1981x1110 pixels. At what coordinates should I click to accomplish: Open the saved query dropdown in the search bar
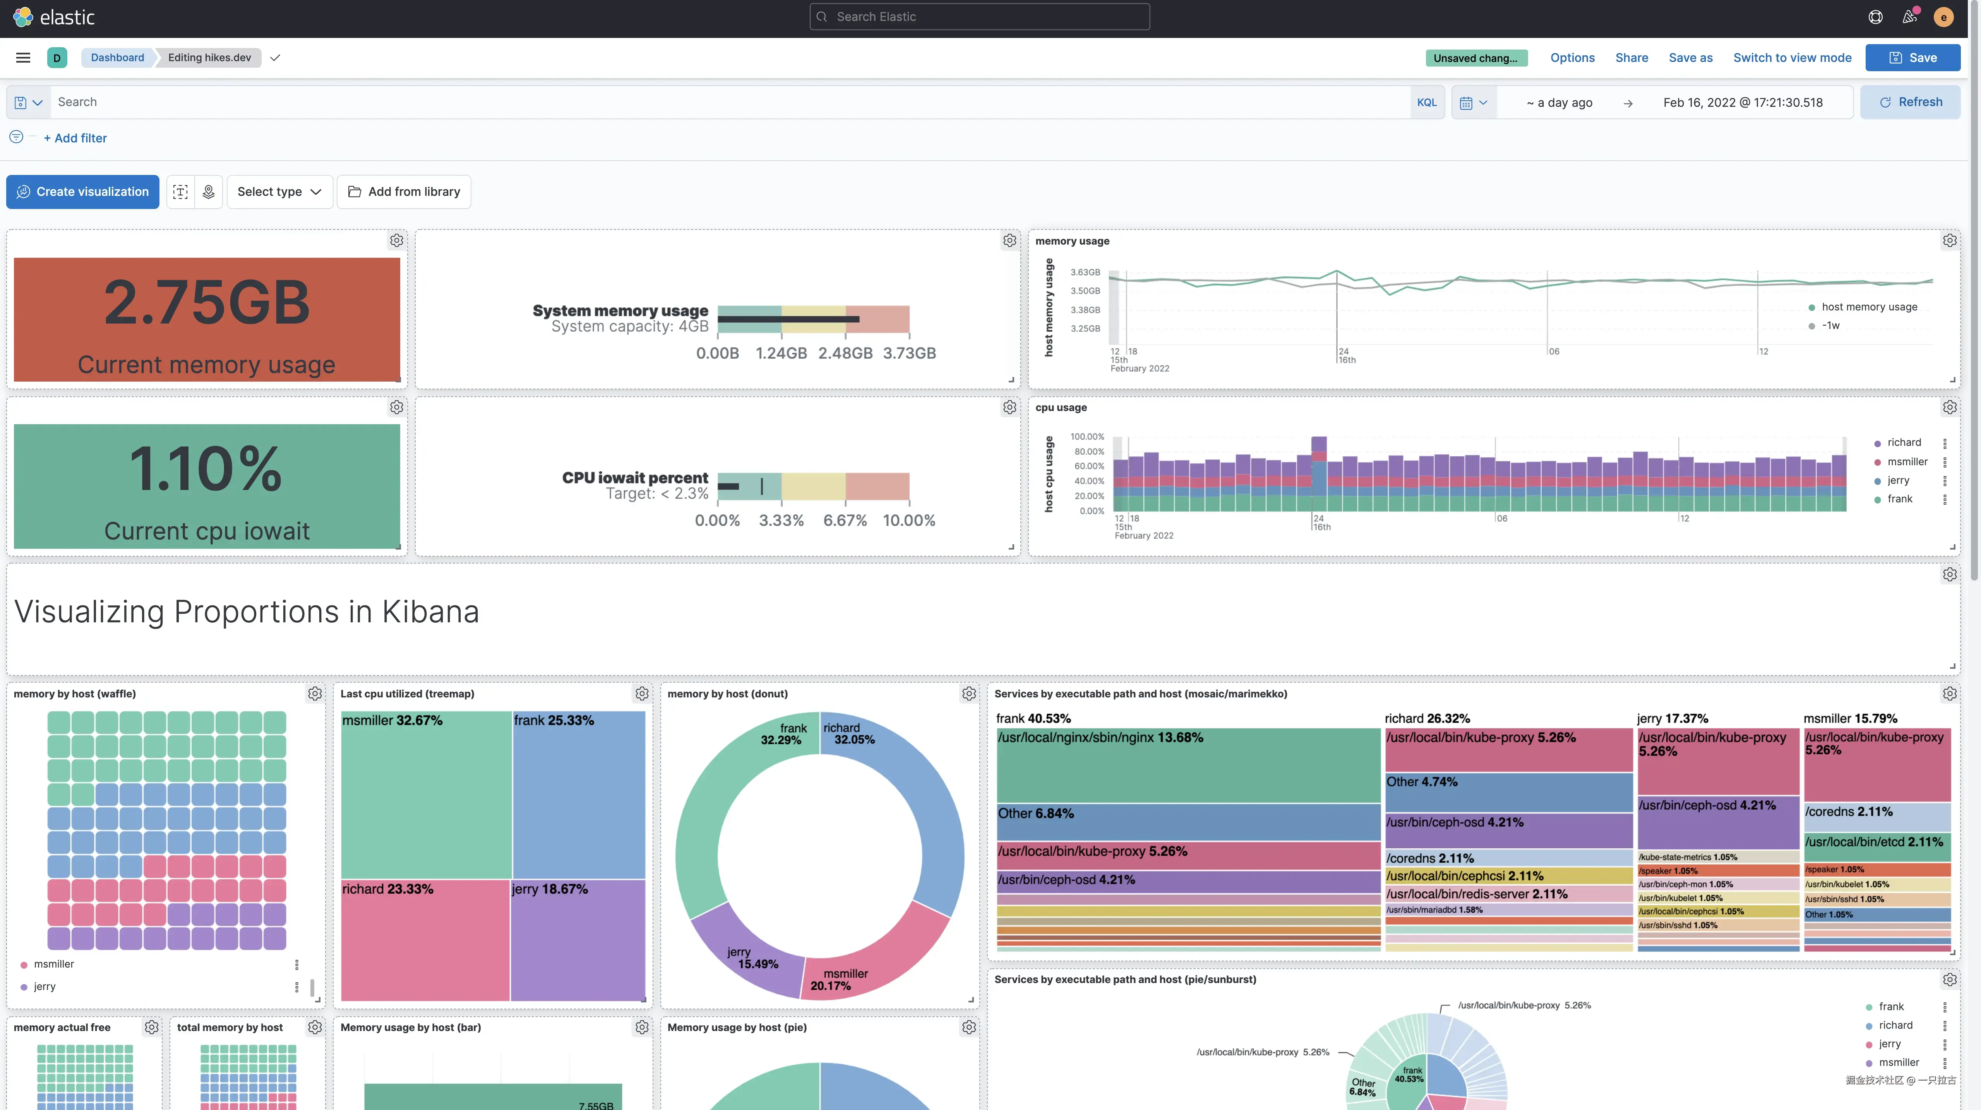coord(27,101)
